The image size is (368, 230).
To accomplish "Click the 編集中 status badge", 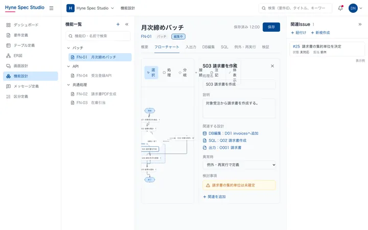I will 178,37.
